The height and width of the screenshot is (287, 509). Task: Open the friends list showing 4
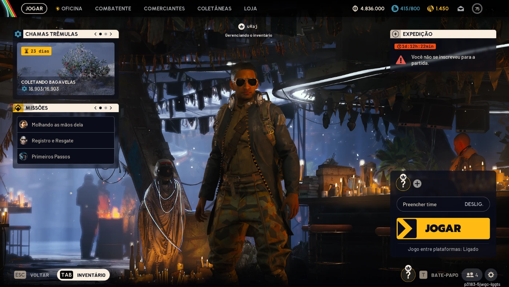pyautogui.click(x=472, y=275)
